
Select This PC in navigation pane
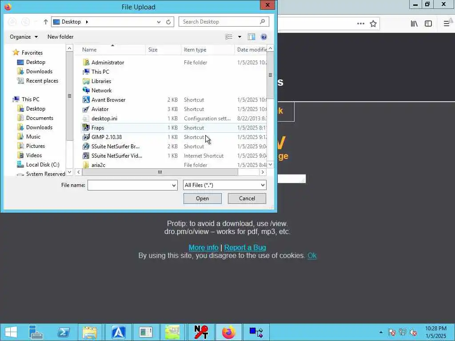pyautogui.click(x=26, y=99)
